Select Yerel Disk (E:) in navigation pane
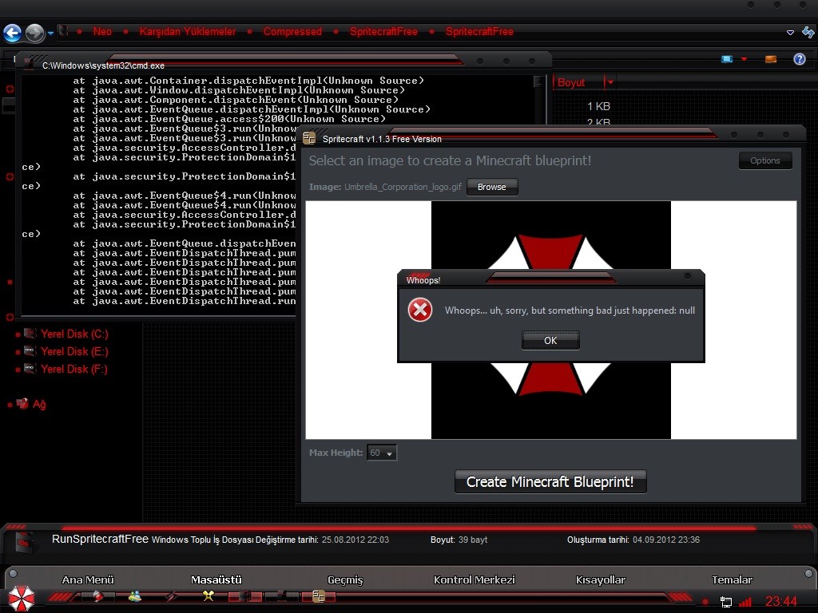The image size is (818, 613). pos(74,351)
